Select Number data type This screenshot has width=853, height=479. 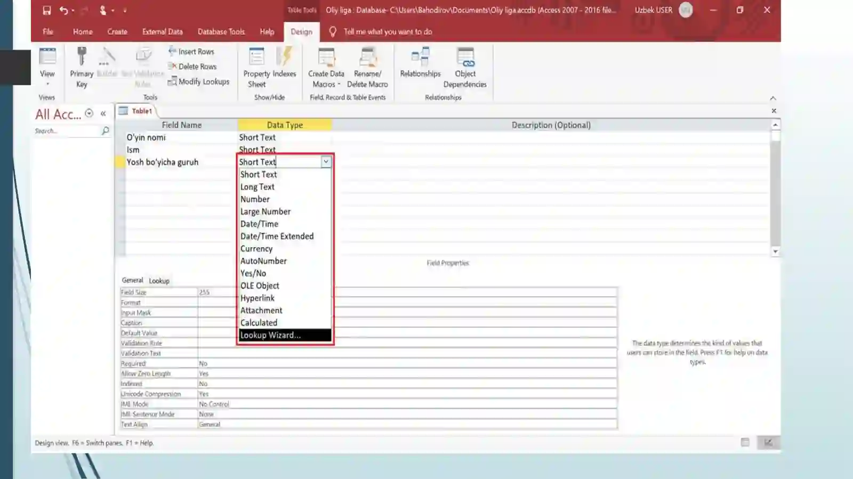tap(285, 199)
